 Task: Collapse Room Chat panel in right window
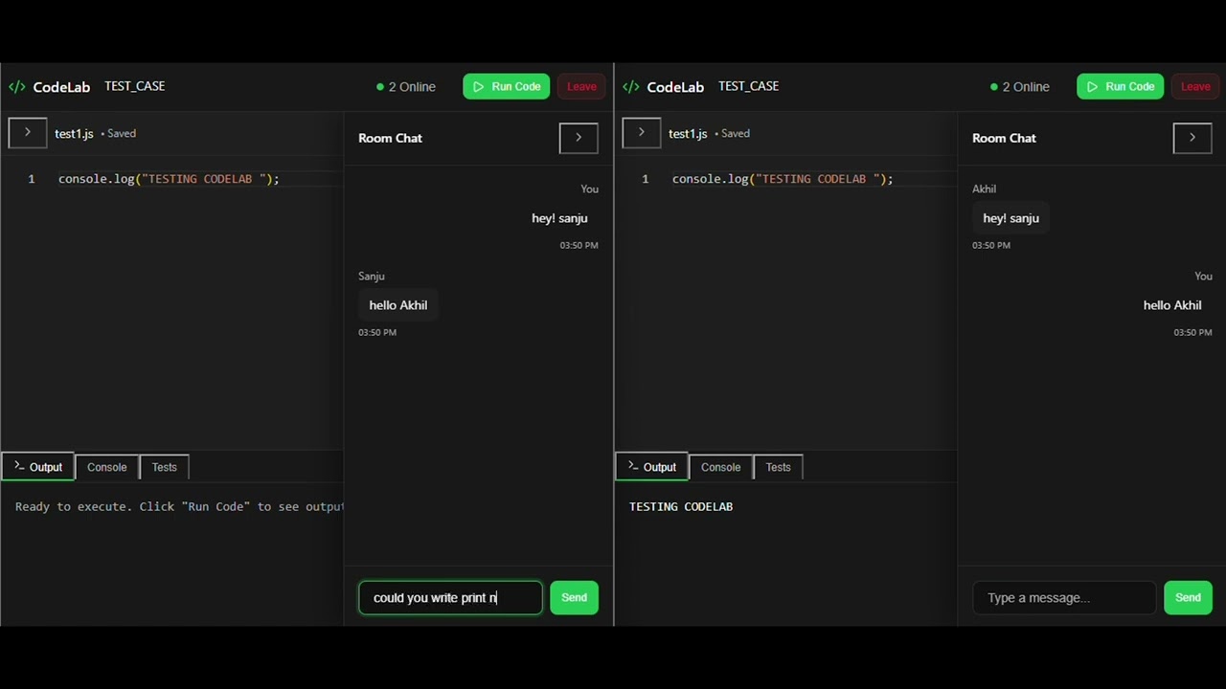point(1192,138)
